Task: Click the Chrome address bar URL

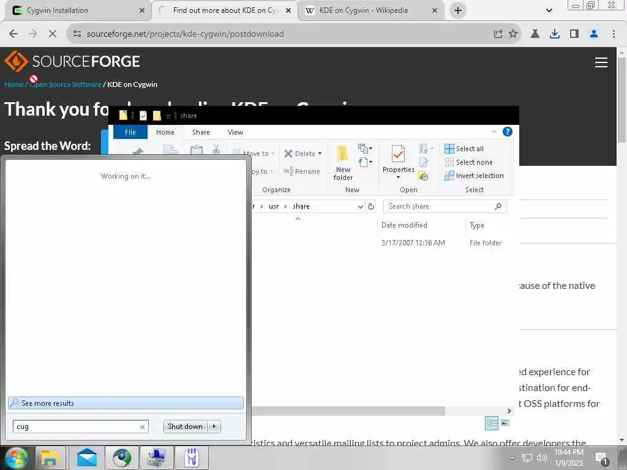Action: [185, 34]
